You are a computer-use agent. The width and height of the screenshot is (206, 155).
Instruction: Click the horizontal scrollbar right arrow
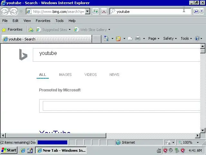pos(198,135)
